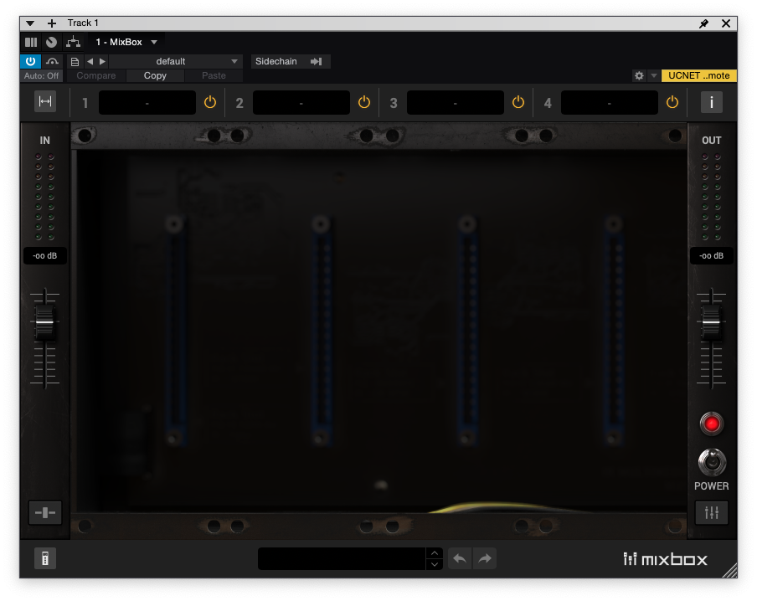This screenshot has height=601, width=757.
Task: Click the macro controls knob icon
Action: tap(51, 42)
